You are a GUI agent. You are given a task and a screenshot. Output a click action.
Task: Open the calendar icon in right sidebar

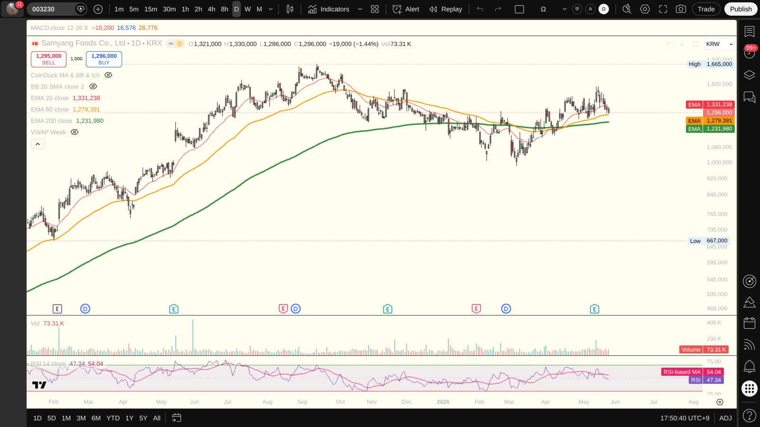tap(750, 323)
